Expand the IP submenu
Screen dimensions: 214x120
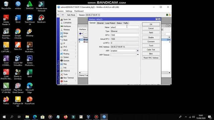coord(69,43)
